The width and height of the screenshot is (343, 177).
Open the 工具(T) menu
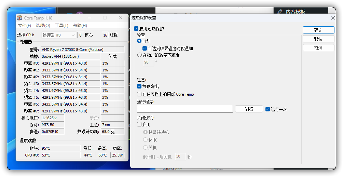[x=61, y=26]
